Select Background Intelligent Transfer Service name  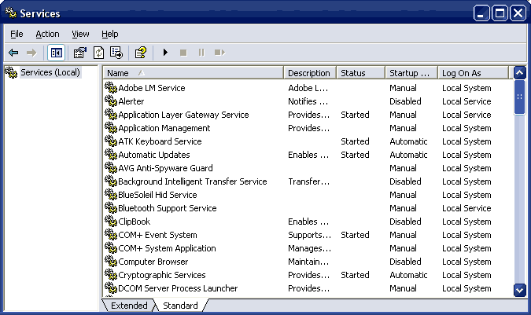(193, 181)
